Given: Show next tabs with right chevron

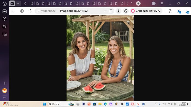Looking at the screenshot, I should [x=132, y=4].
